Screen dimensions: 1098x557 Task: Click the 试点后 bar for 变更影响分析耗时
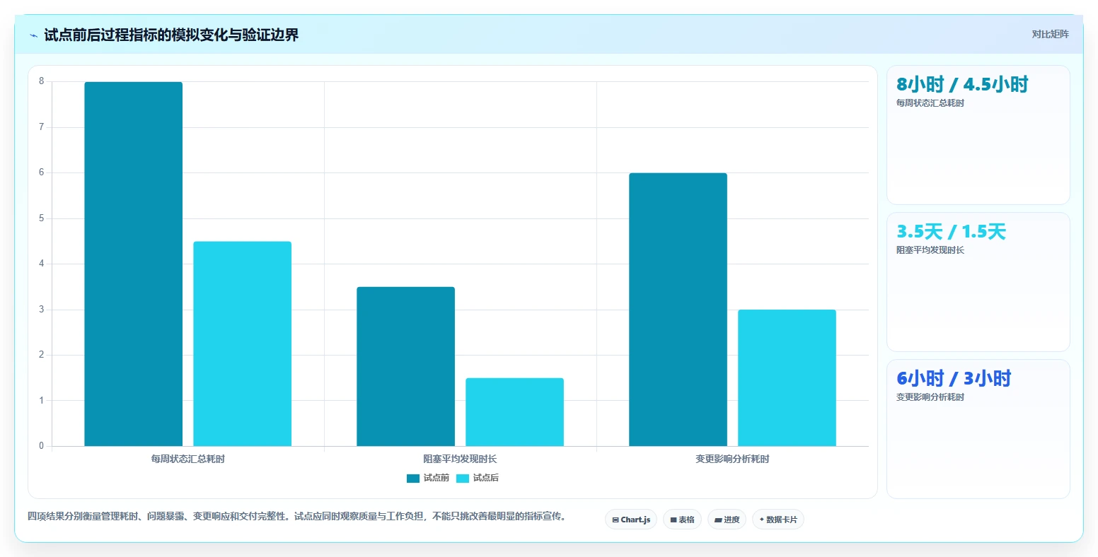pos(787,377)
